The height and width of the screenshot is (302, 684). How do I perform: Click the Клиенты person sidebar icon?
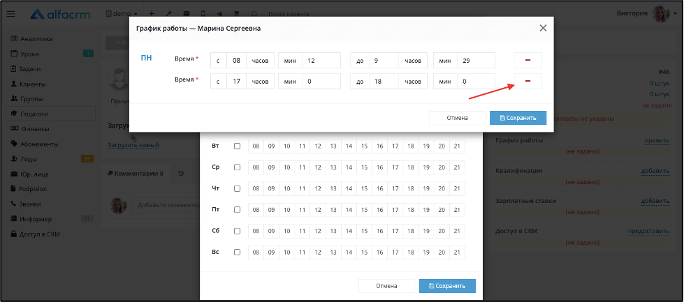(14, 84)
